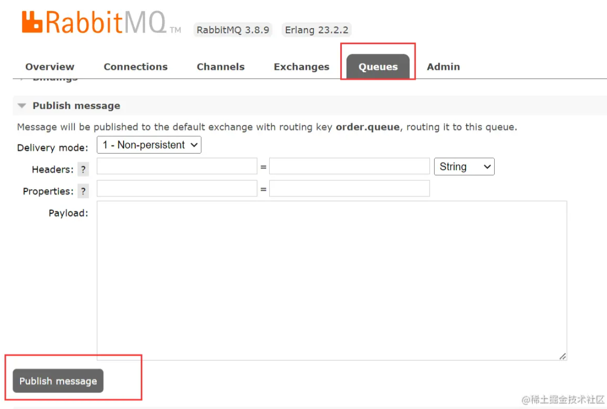
Task: Click the Delivery mode label
Action: pyautogui.click(x=53, y=148)
